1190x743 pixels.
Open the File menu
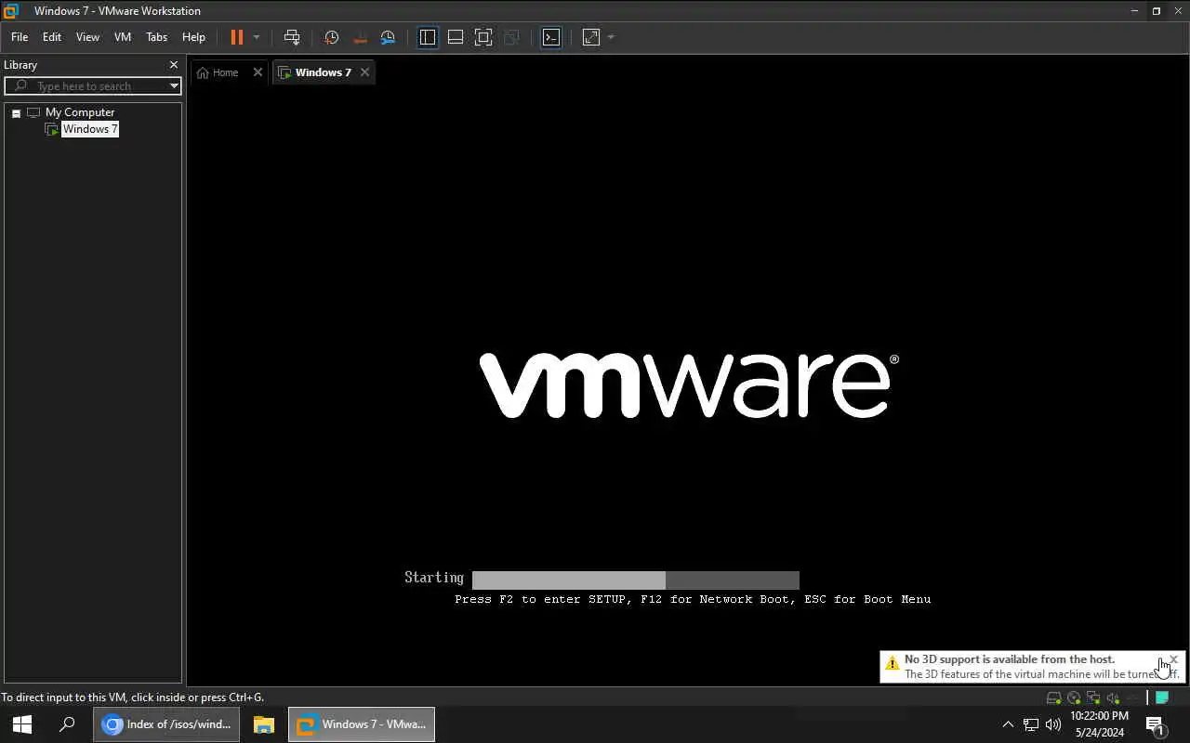tap(20, 37)
